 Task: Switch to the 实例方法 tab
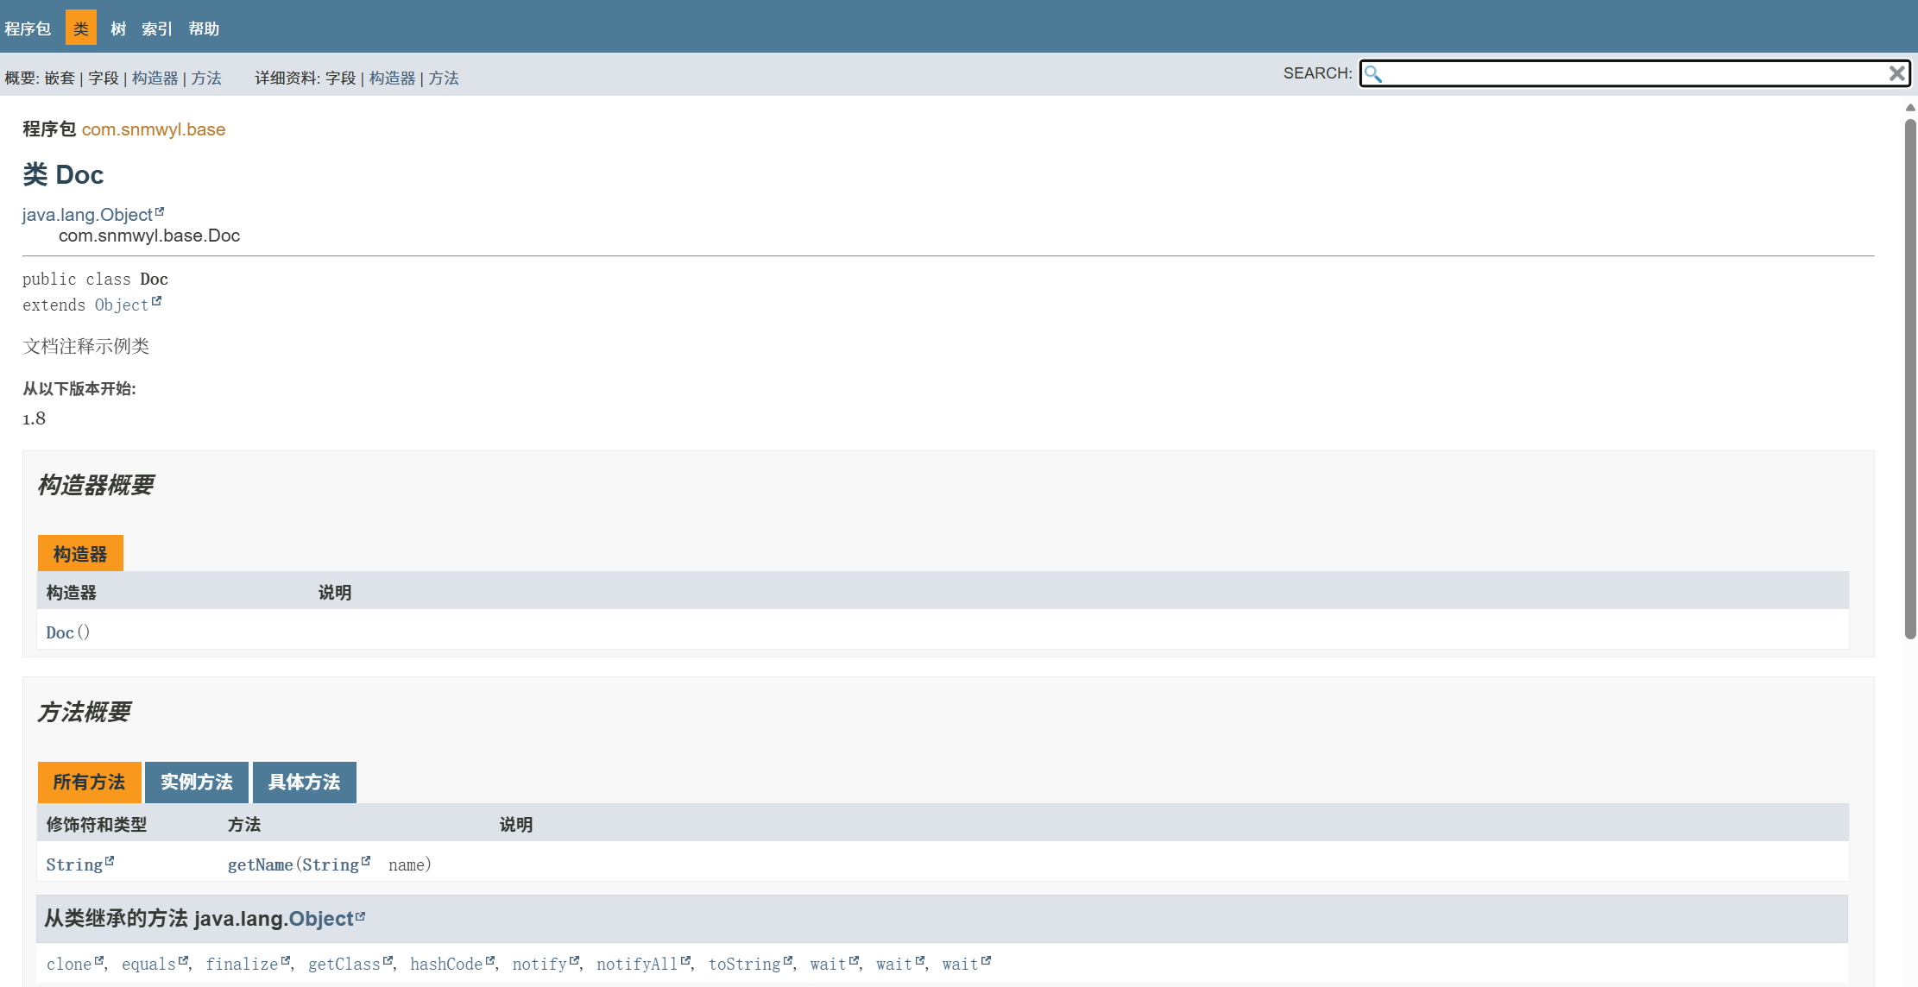[x=196, y=783]
